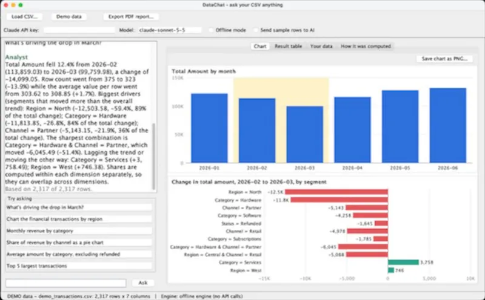
Task: Click the DEMO data status bar entry
Action: 79,296
